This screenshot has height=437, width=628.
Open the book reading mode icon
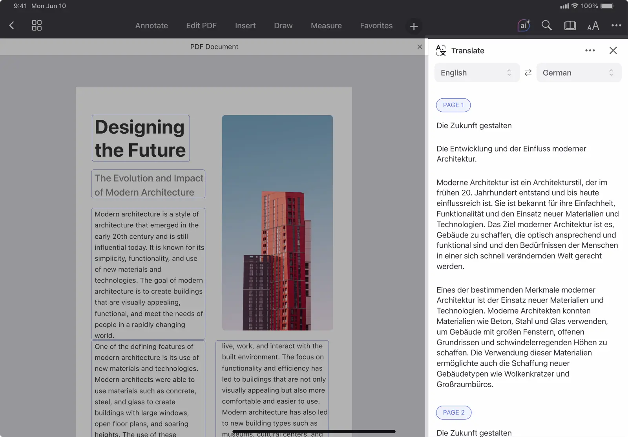point(570,26)
